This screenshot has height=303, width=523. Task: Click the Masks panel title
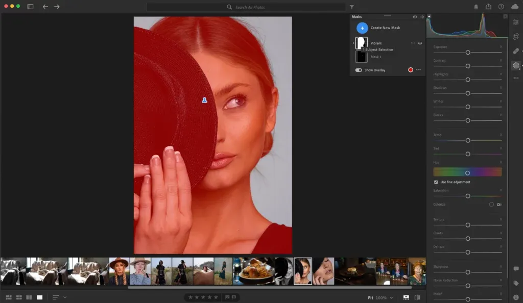click(358, 16)
